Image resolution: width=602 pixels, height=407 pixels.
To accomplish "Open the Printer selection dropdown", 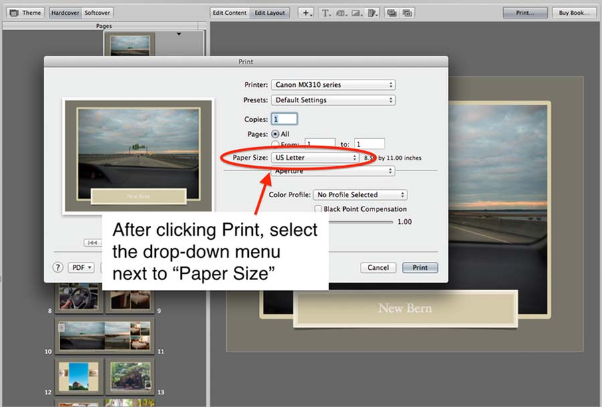I will tap(333, 85).
